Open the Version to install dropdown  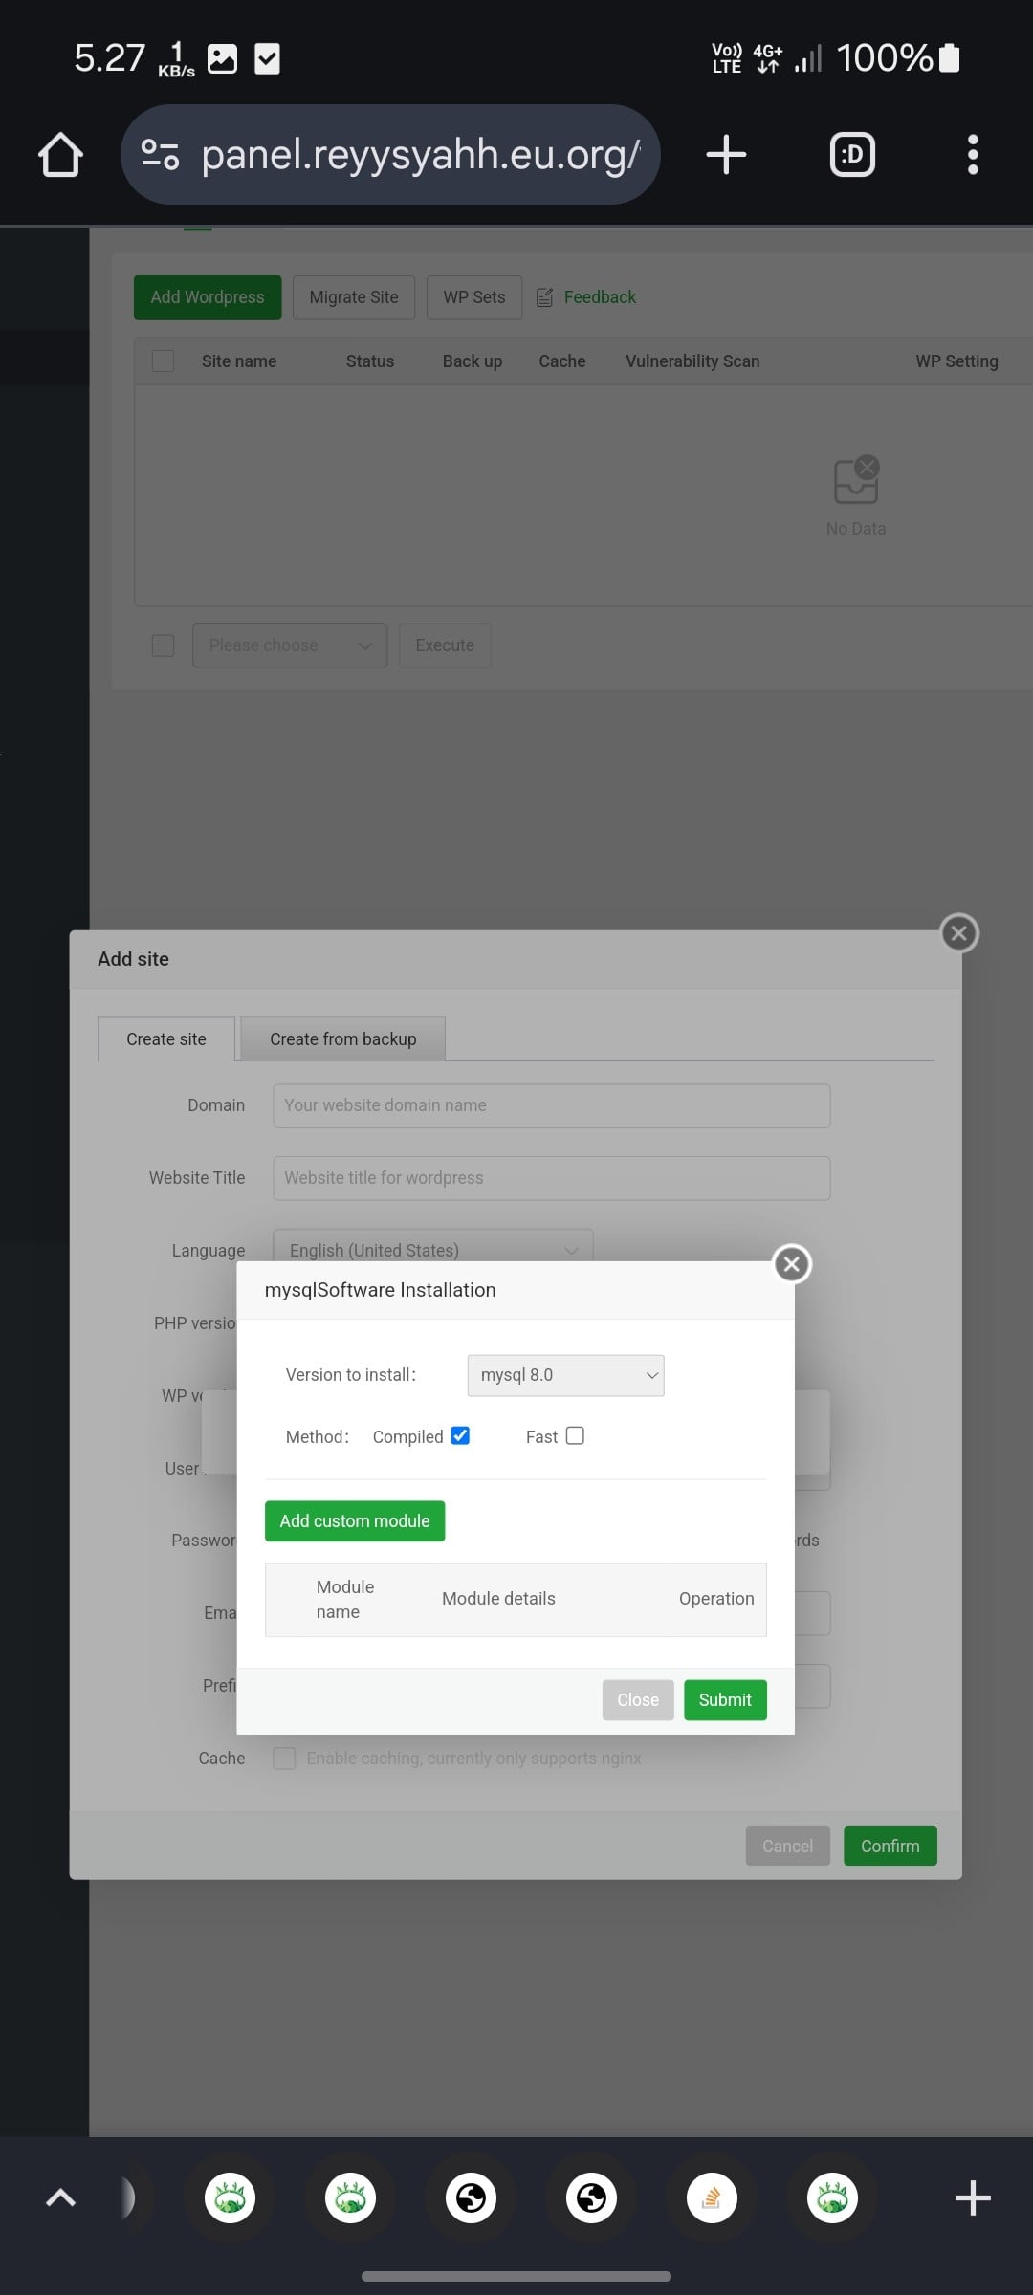(565, 1375)
